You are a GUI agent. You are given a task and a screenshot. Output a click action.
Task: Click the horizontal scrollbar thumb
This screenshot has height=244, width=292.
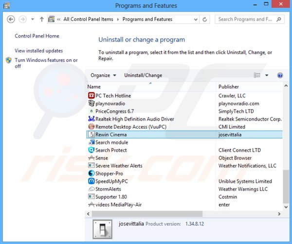(x=147, y=214)
